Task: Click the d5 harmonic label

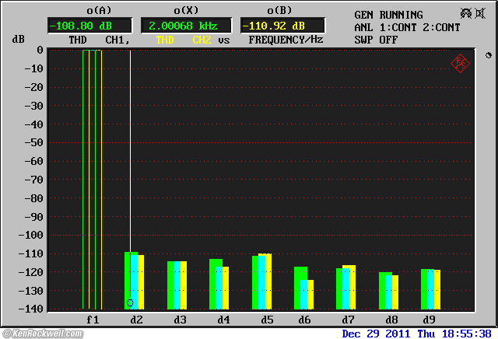Action: pos(267,320)
